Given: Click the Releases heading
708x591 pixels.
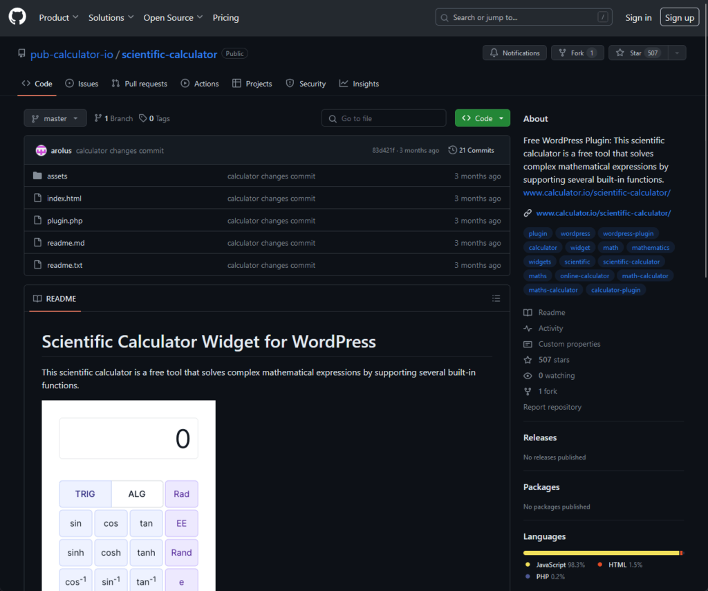Looking at the screenshot, I should pyautogui.click(x=540, y=437).
